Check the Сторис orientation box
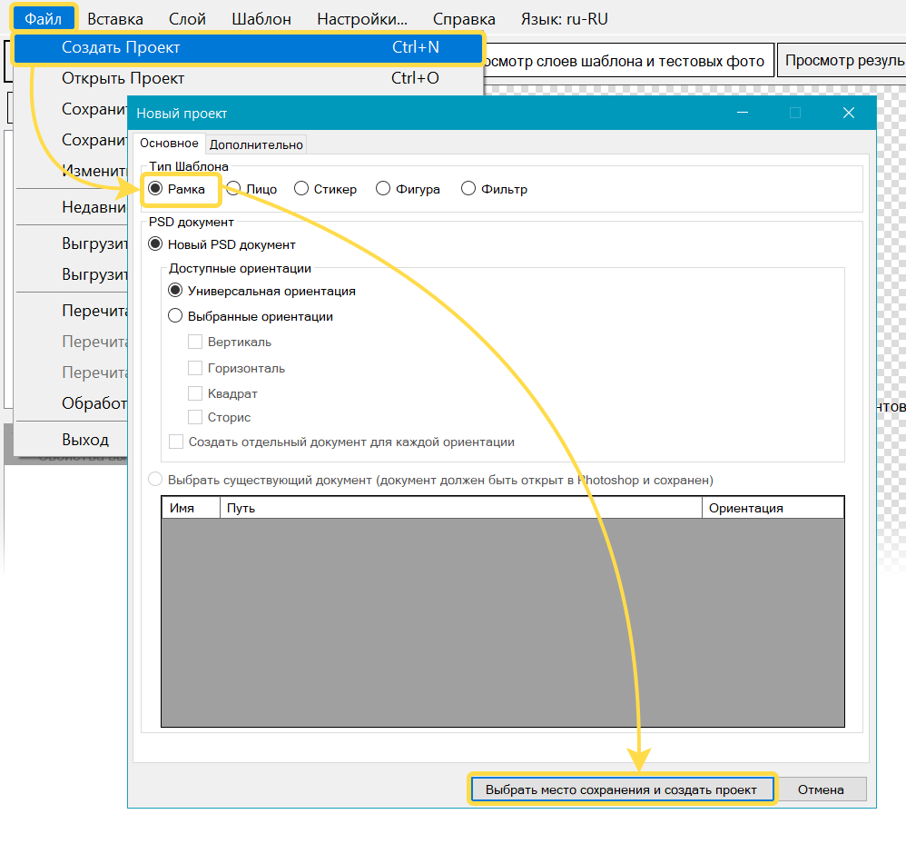This screenshot has width=906, height=844. coord(195,418)
